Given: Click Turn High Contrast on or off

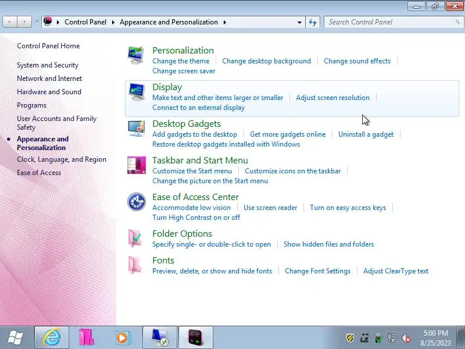Looking at the screenshot, I should click(196, 217).
